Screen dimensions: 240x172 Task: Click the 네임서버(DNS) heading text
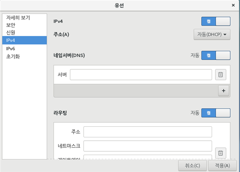pyautogui.click(x=69, y=55)
